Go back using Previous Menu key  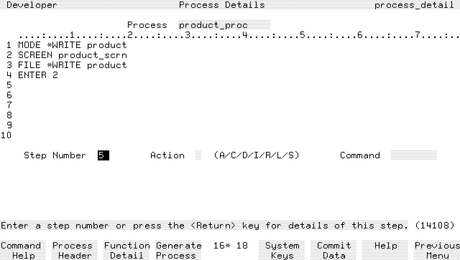click(437, 250)
